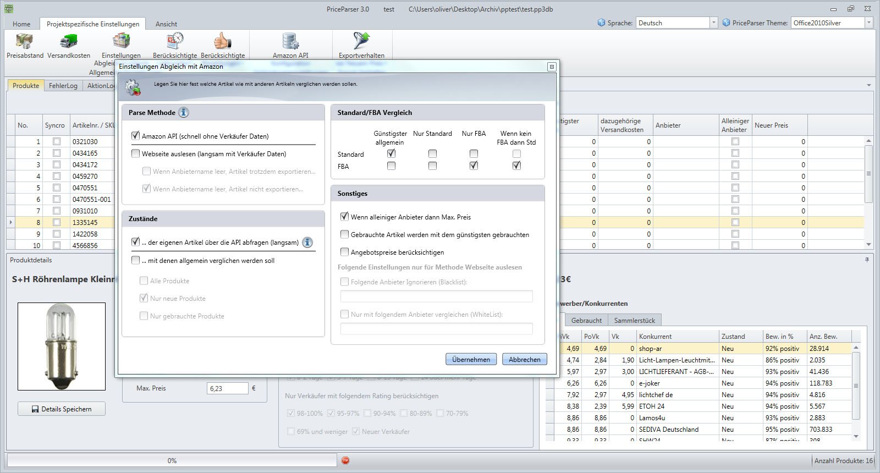Select article number 1422058 cell

[92, 234]
